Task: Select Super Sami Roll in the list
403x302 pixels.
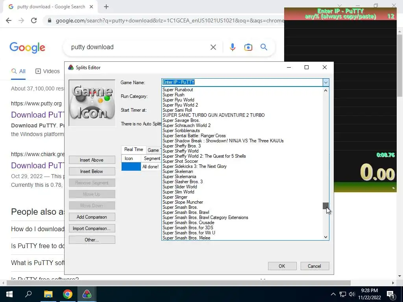Action: pos(177,110)
